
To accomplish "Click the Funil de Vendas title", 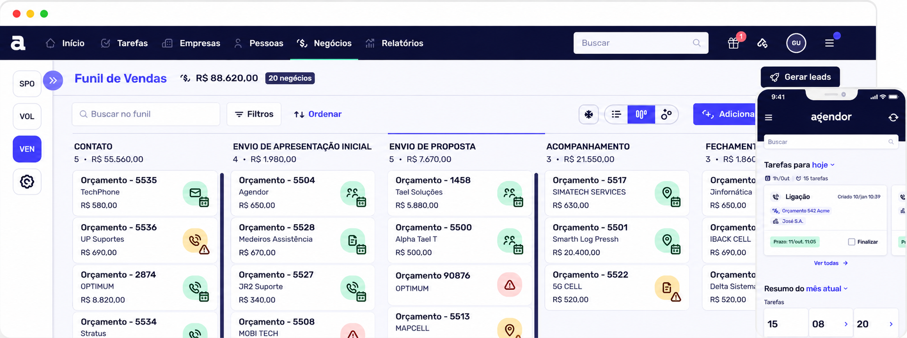I will click(x=120, y=78).
